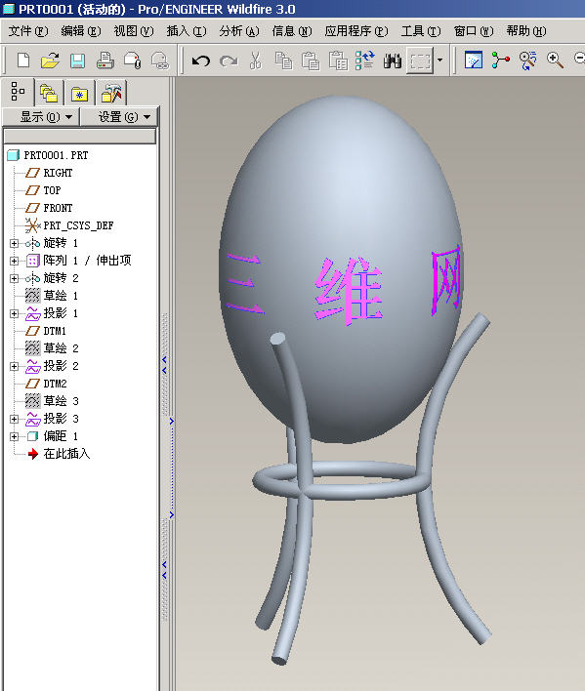The height and width of the screenshot is (691, 585).
Task: Regenerate the model
Action: click(x=365, y=60)
